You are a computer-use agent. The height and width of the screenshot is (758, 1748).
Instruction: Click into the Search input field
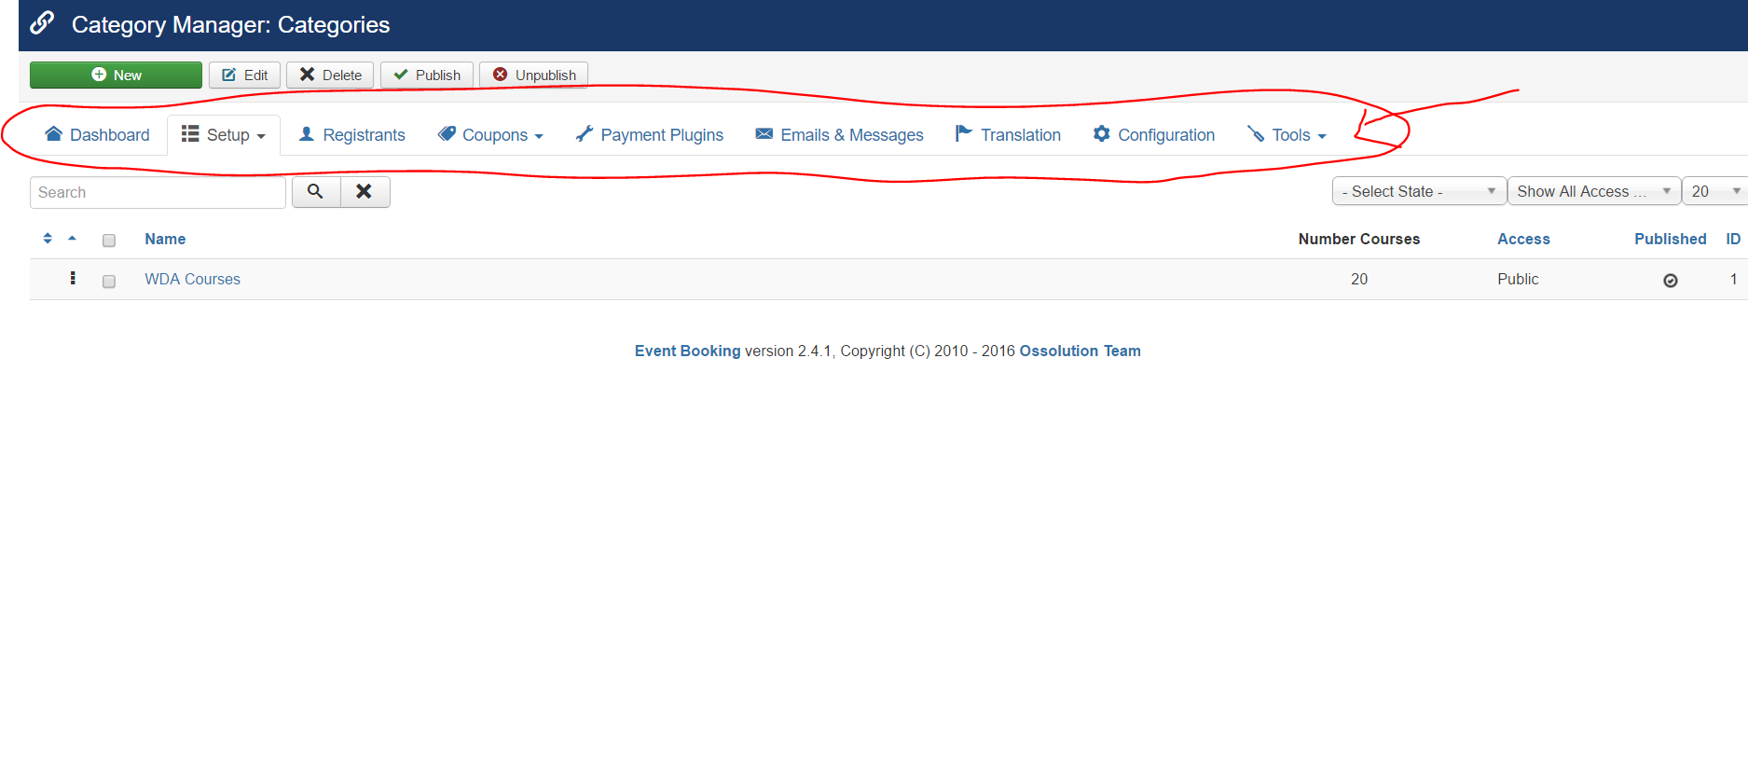click(x=158, y=192)
